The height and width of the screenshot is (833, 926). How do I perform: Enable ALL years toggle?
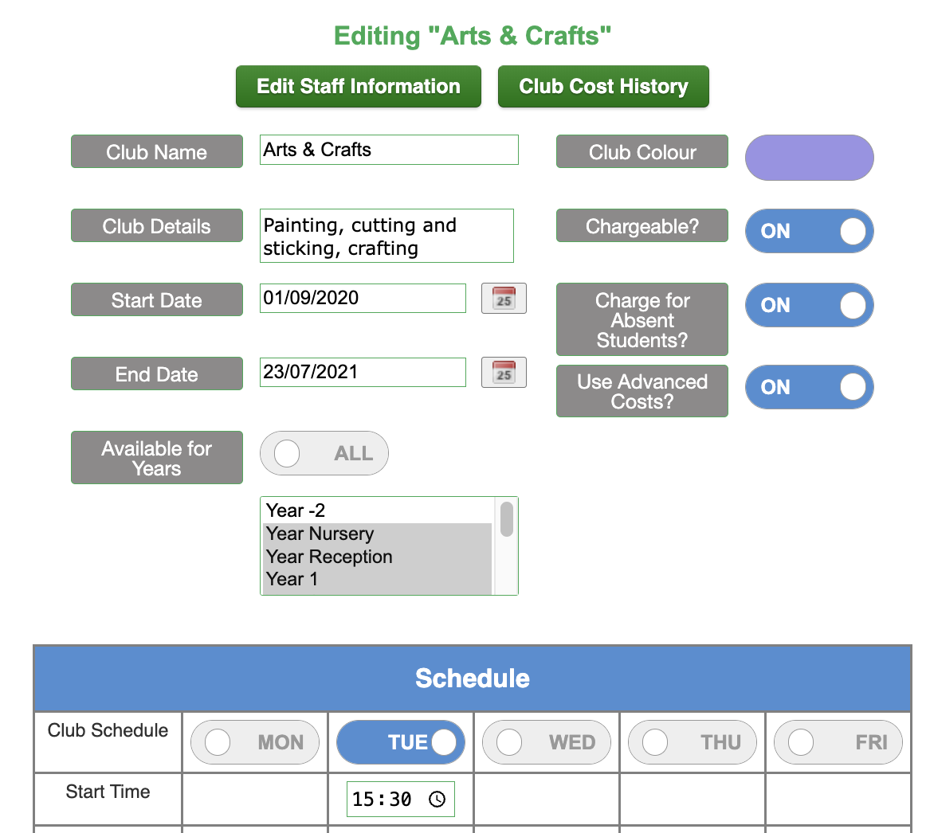pyautogui.click(x=324, y=453)
